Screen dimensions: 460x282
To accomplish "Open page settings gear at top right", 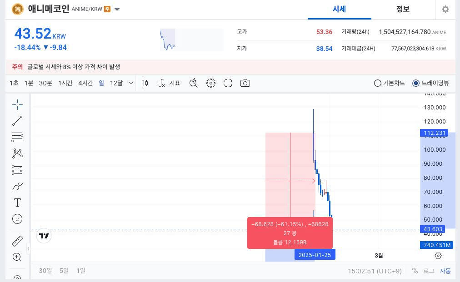I will (x=445, y=9).
